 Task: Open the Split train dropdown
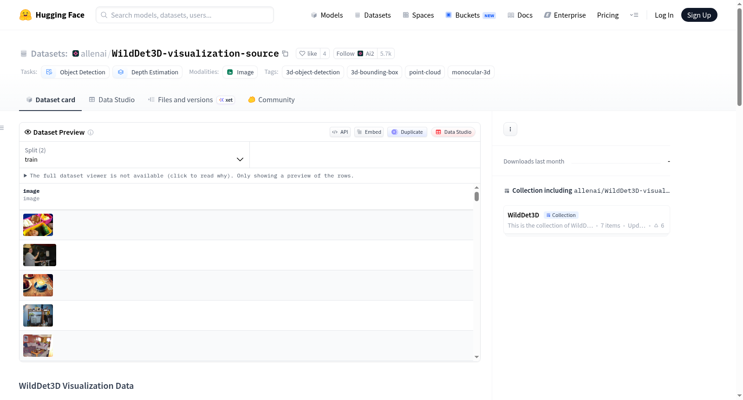pyautogui.click(x=134, y=155)
